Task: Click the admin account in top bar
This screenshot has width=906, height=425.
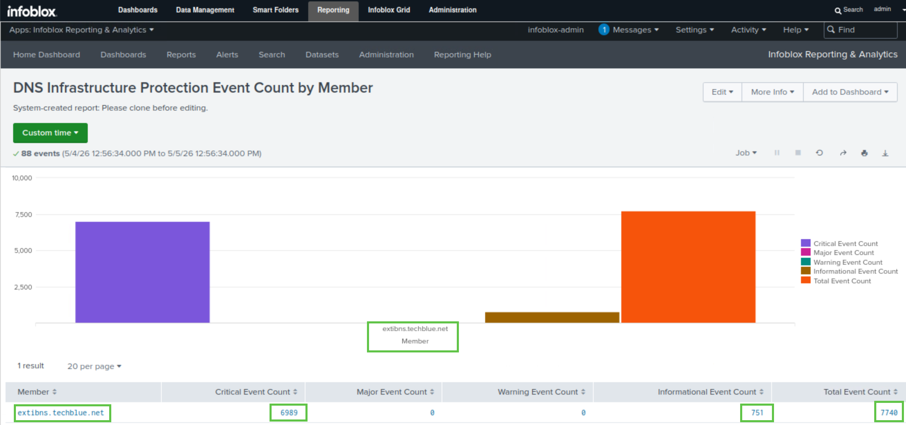Action: pos(882,9)
